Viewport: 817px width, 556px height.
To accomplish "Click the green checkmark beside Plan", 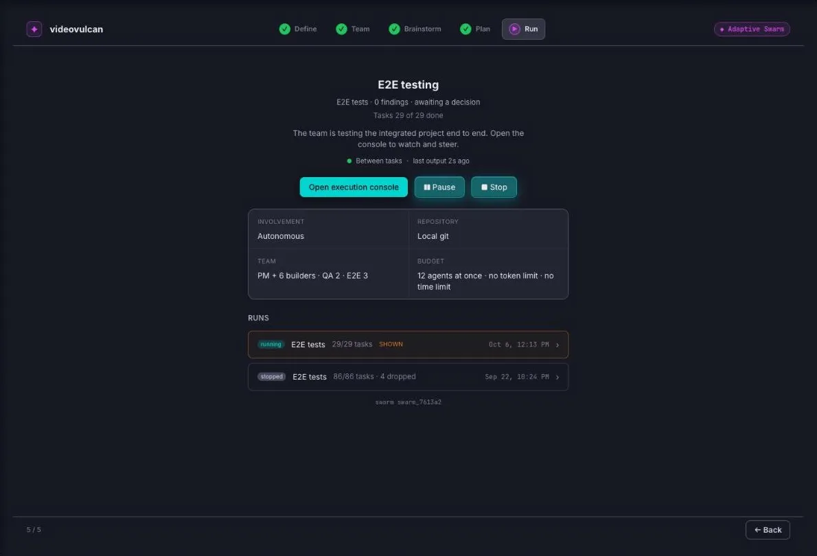I will pyautogui.click(x=465, y=30).
